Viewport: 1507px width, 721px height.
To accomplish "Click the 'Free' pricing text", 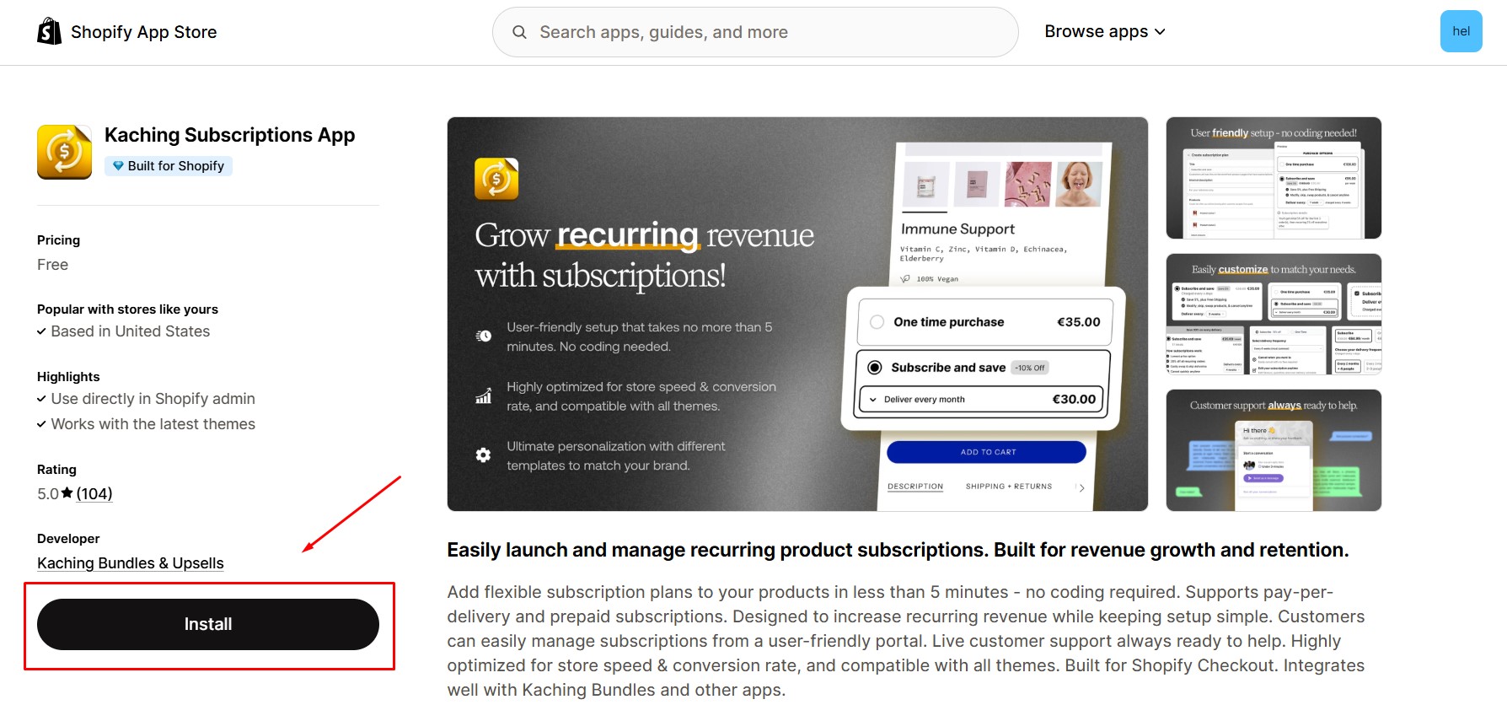I will 52,265.
